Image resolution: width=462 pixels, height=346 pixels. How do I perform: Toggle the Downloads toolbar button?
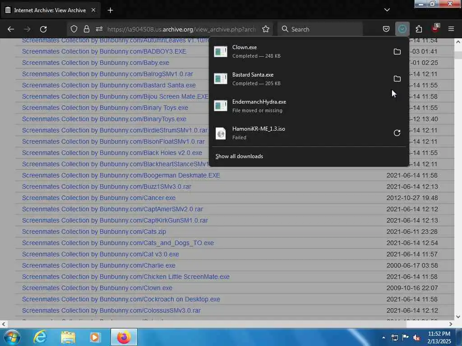point(402,29)
